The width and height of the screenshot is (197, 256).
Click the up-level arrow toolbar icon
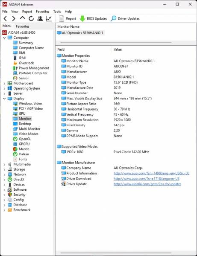pos(22,18)
